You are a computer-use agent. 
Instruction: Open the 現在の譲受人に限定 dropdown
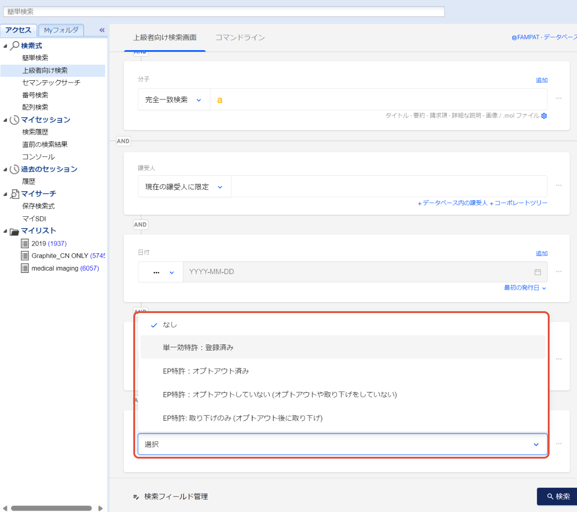pos(184,187)
